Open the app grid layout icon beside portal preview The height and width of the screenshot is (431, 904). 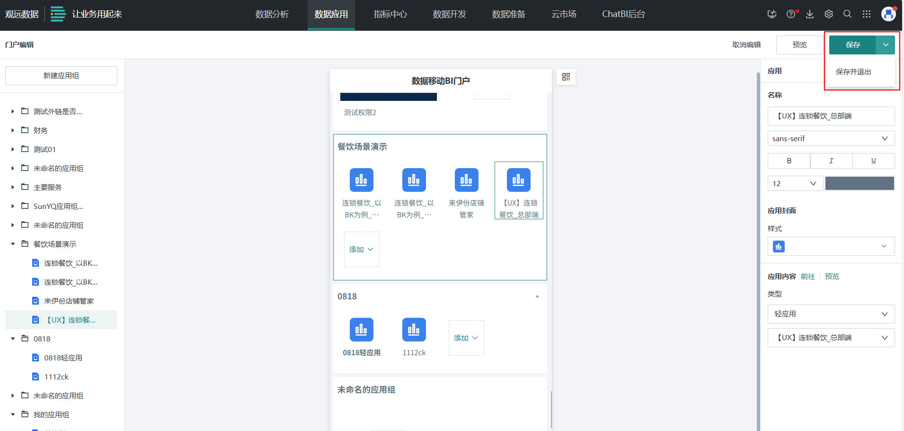coord(566,77)
